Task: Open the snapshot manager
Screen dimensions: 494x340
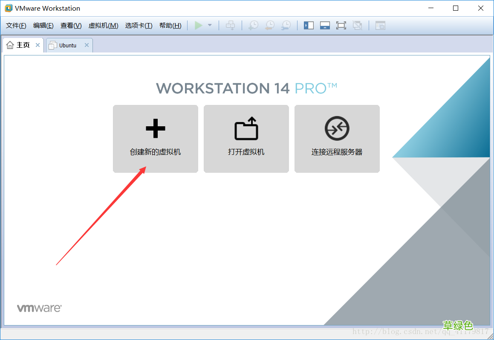Action: pos(286,25)
